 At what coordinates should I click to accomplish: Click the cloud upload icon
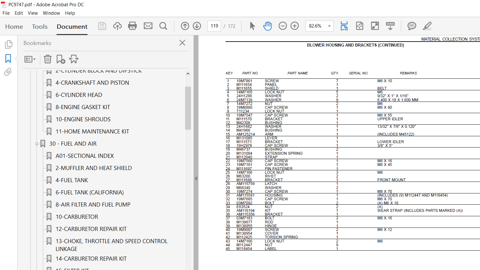[117, 26]
